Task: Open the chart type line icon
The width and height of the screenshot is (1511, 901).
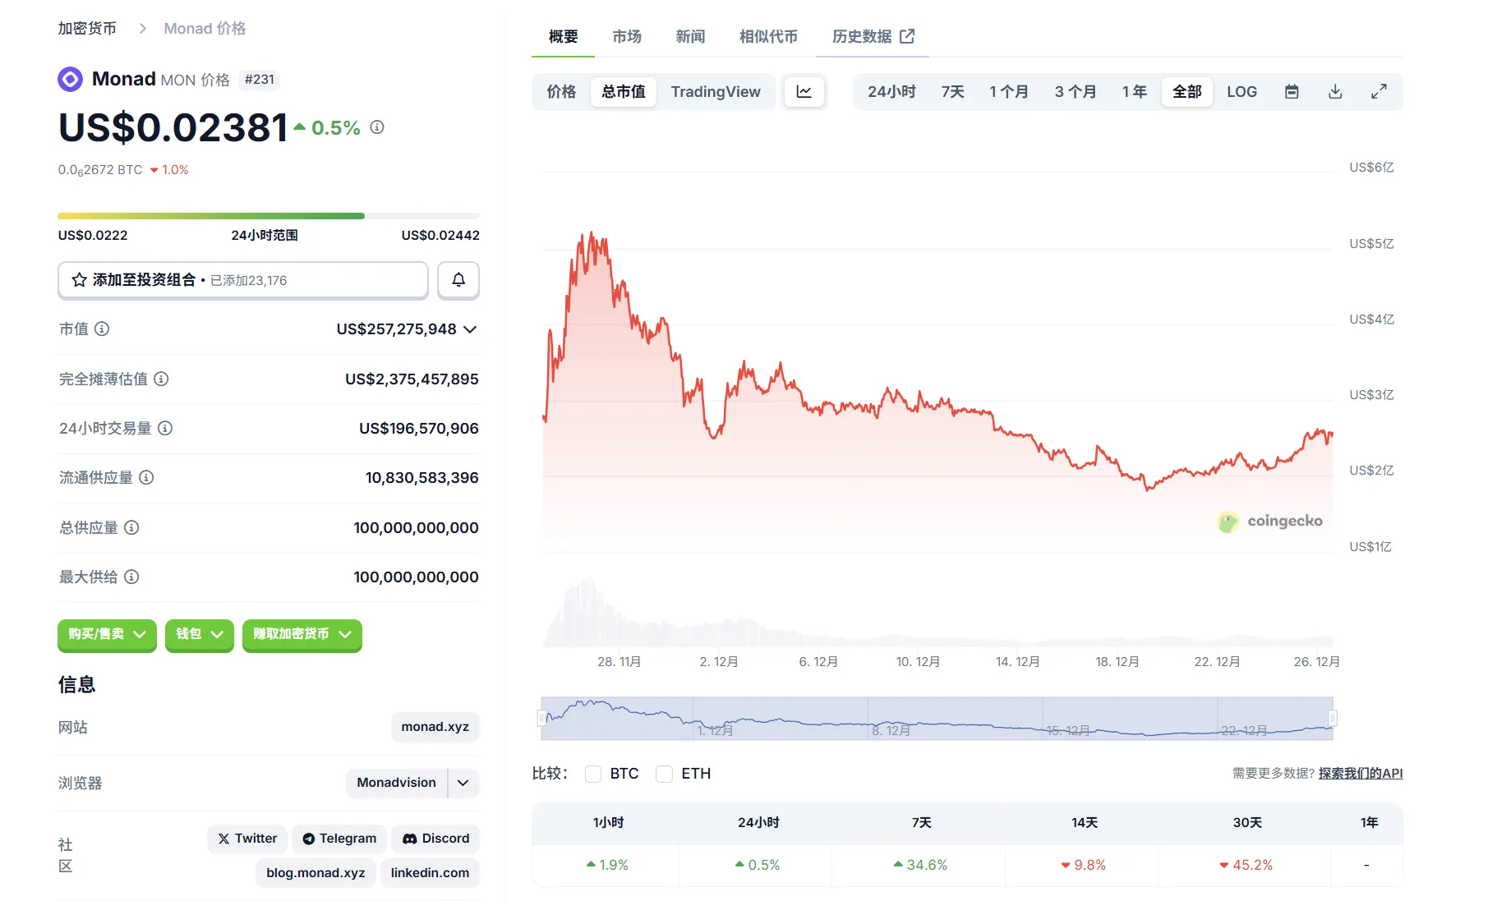Action: (804, 92)
